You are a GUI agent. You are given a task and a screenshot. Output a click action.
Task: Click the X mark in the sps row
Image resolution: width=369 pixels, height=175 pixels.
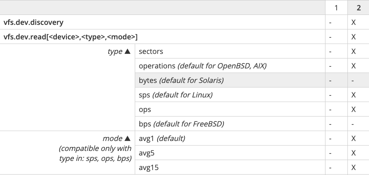[x=354, y=95]
